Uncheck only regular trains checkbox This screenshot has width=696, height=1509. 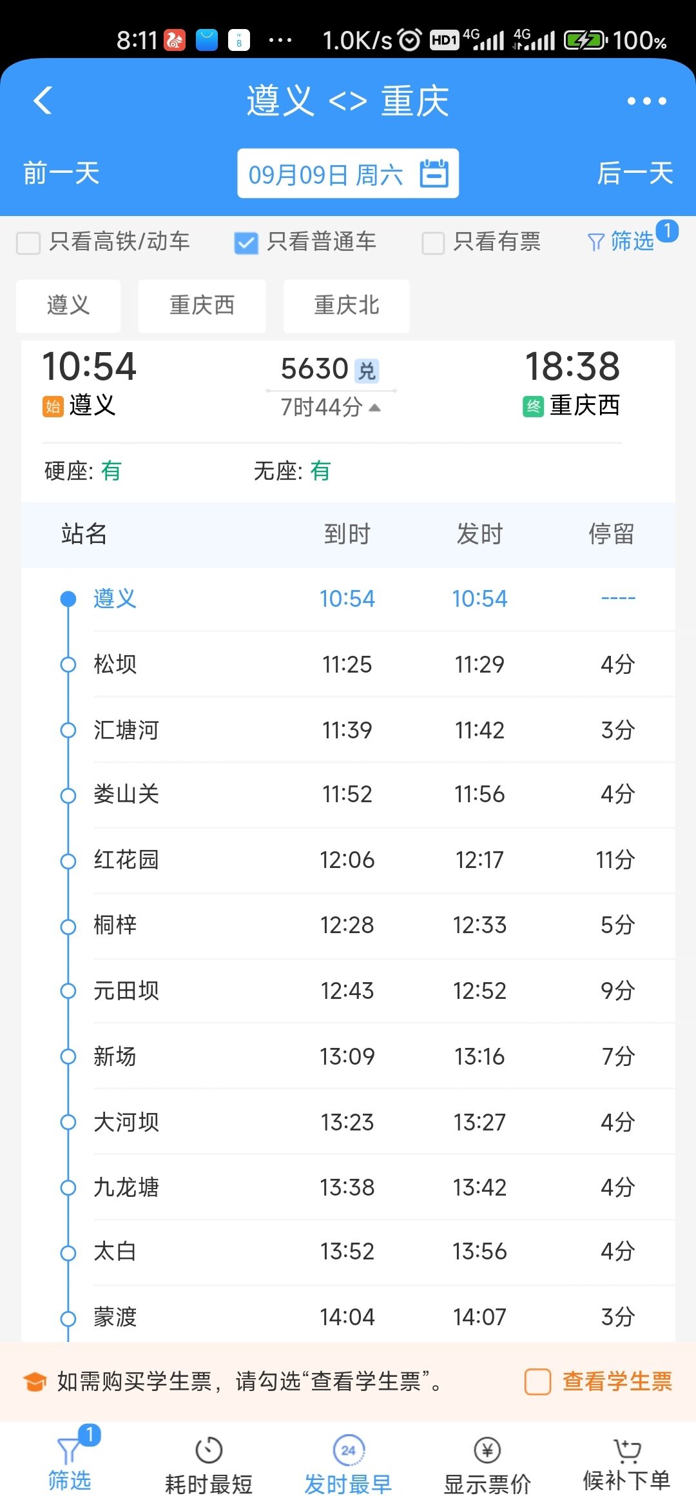pos(246,243)
